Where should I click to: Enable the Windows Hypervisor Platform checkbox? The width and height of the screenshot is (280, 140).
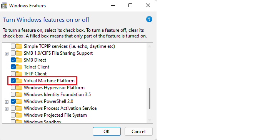13,88
